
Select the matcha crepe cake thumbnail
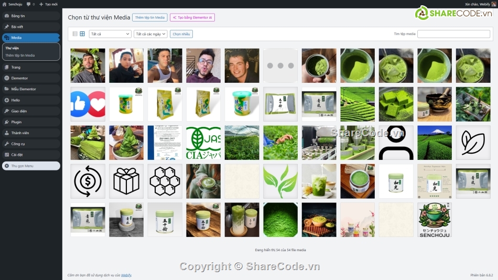(x=88, y=143)
